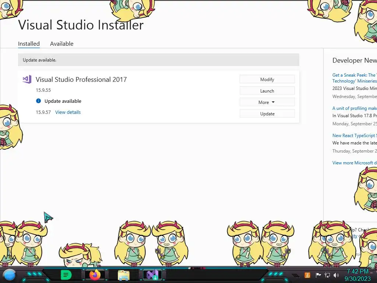Screen dimensions: 377x283
Task: Open the green chat app in taskbar
Action: tap(66, 275)
